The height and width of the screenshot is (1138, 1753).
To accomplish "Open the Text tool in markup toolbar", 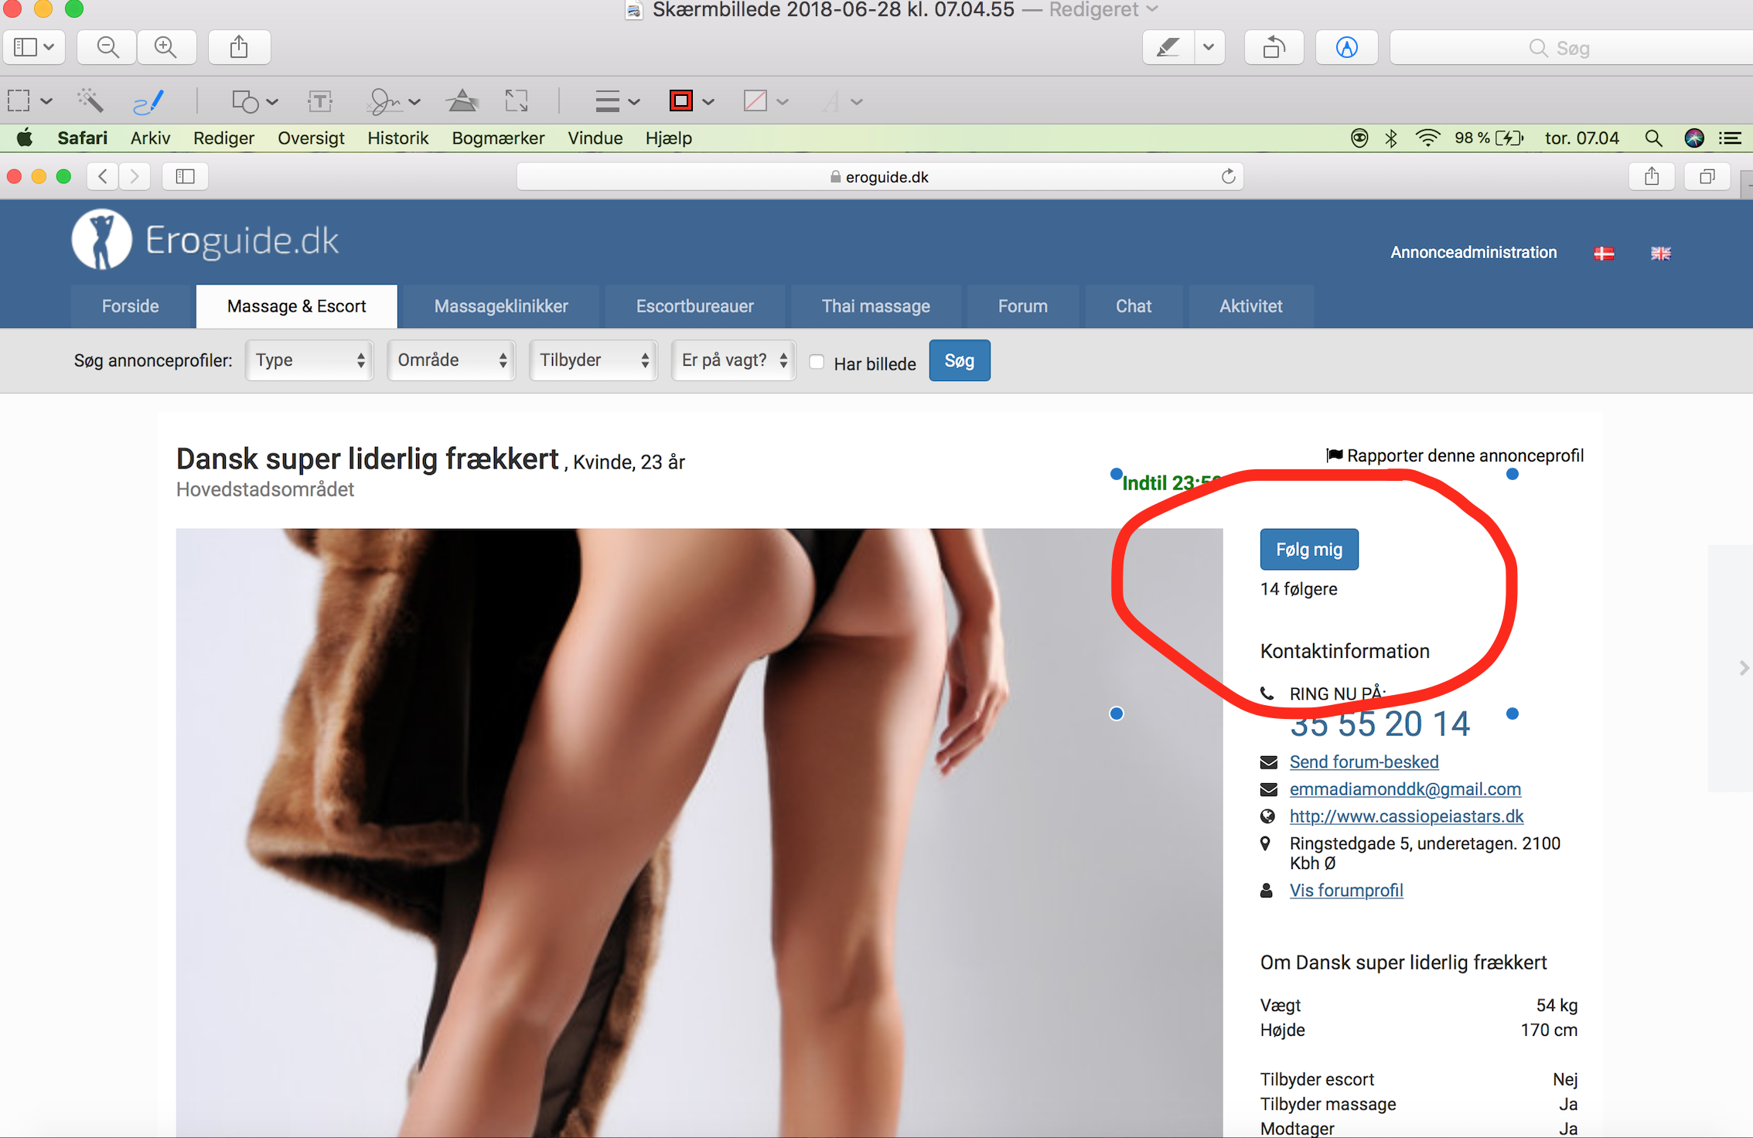I will tap(319, 101).
